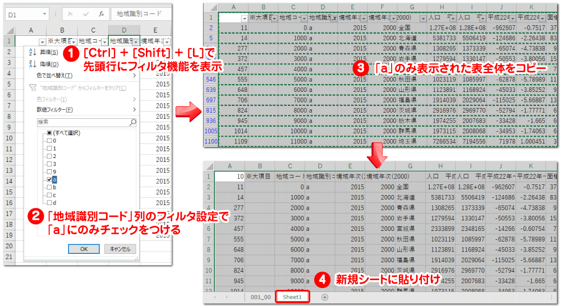The height and width of the screenshot is (306, 561).
Task: Click the 埼玉県 cell in the top-right sheet
Action: (412, 142)
